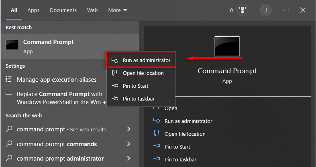Expand the More filter dropdown
This screenshot has height=167, width=316.
pos(118,10)
